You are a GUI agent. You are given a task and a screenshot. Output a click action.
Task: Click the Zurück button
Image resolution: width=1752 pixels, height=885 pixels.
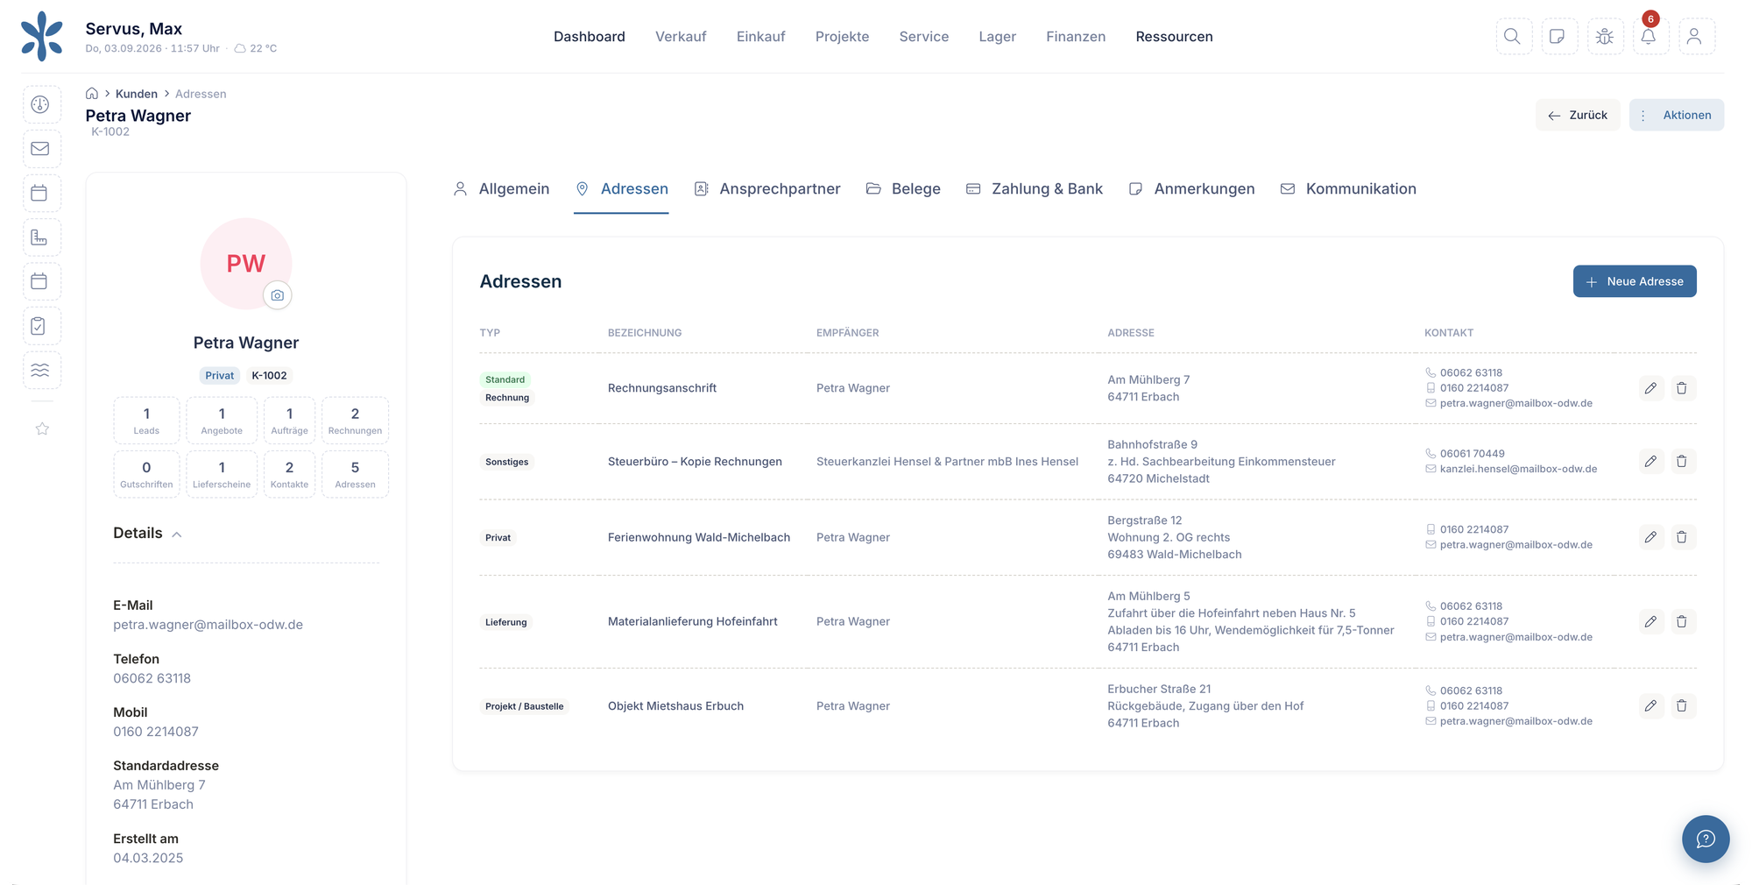tap(1577, 115)
